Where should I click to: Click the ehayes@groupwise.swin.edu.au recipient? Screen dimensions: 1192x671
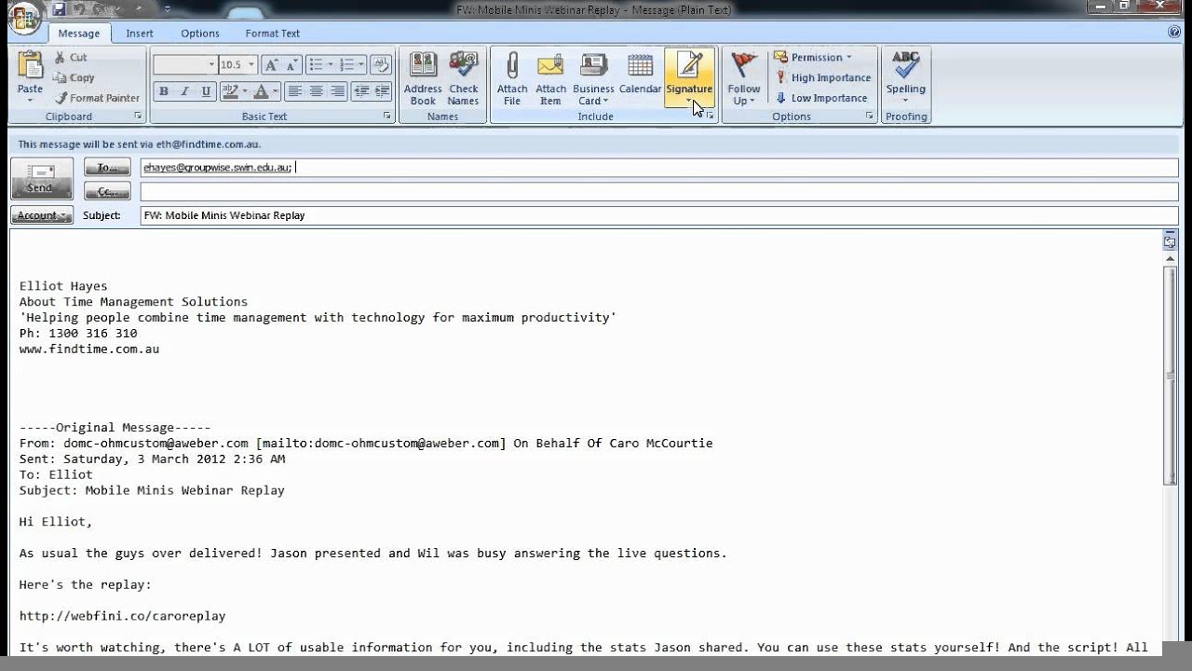pyautogui.click(x=217, y=168)
